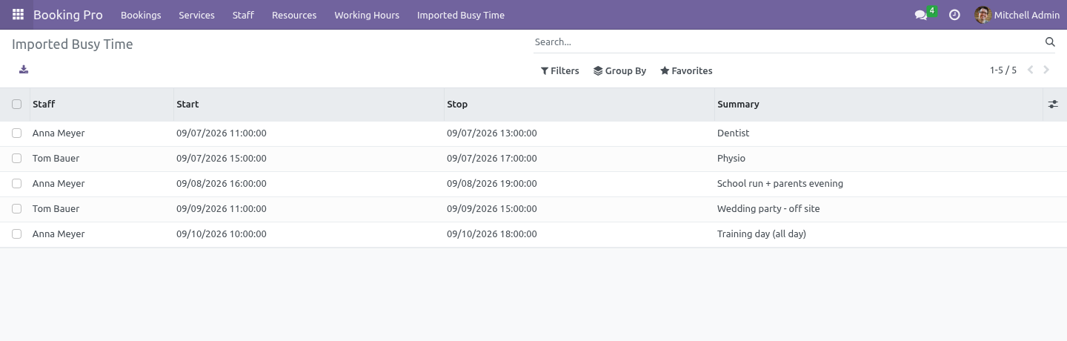Open the Services menu
The image size is (1067, 341).
point(196,15)
